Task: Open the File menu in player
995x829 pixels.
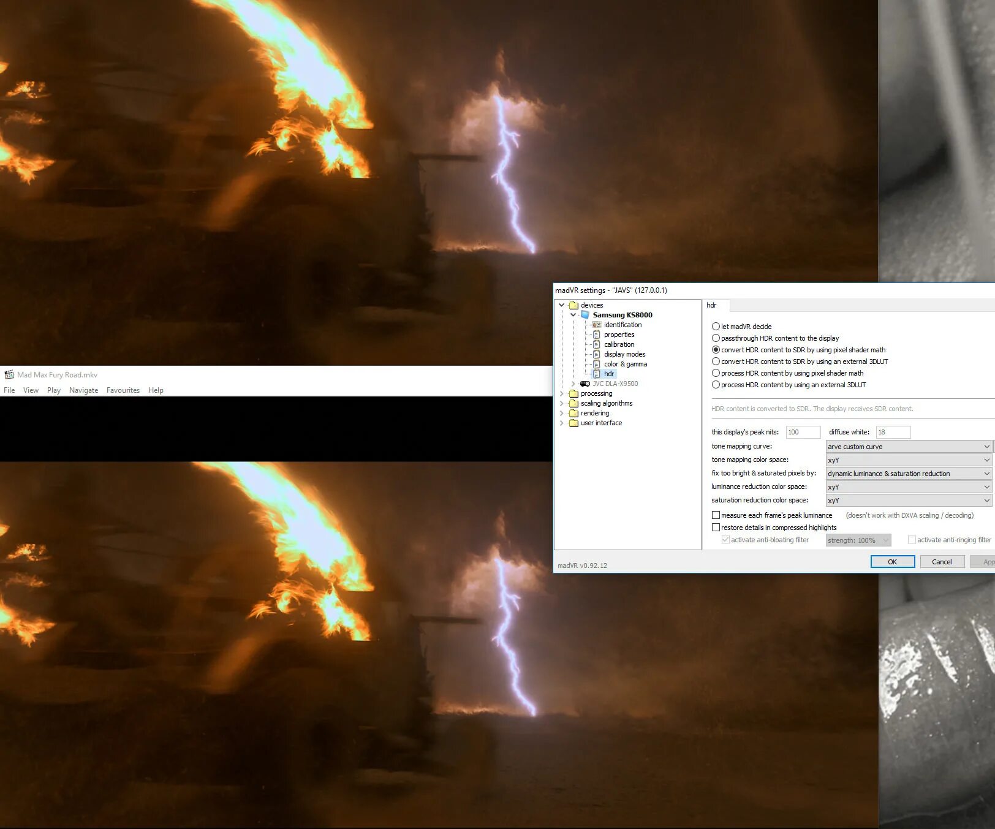Action: 9,390
